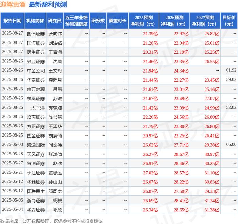Select the 机构简称 column header
Screen dimensions: 238x224
pyautogui.click(x=35, y=21)
